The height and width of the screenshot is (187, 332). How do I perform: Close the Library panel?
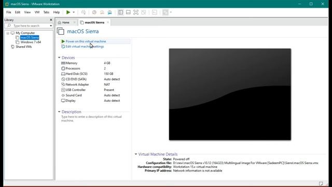click(51, 20)
